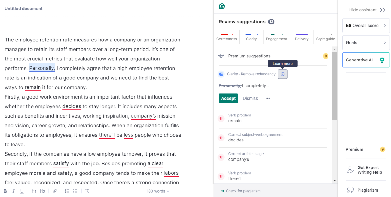
Task: Open the three-dot more options menu
Action: click(267, 98)
